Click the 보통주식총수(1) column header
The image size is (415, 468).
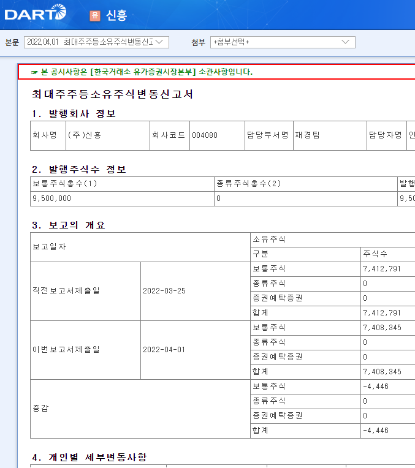tap(122, 184)
